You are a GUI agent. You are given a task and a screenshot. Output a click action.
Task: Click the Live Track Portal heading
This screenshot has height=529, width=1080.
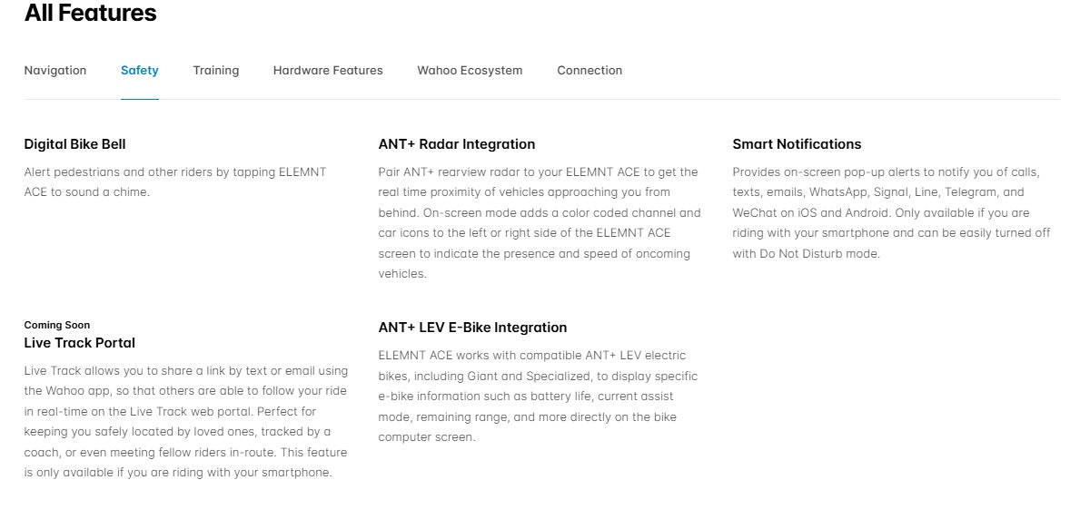80,343
